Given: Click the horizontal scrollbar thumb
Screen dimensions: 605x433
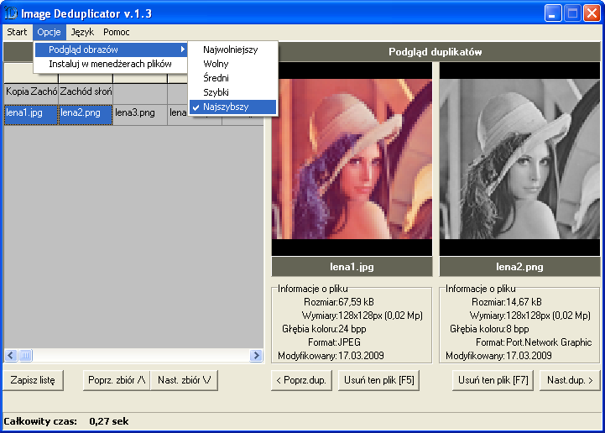Looking at the screenshot, I should point(25,355).
